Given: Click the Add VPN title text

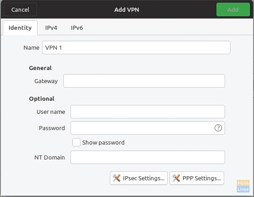Looking at the screenshot, I should 127,10.
